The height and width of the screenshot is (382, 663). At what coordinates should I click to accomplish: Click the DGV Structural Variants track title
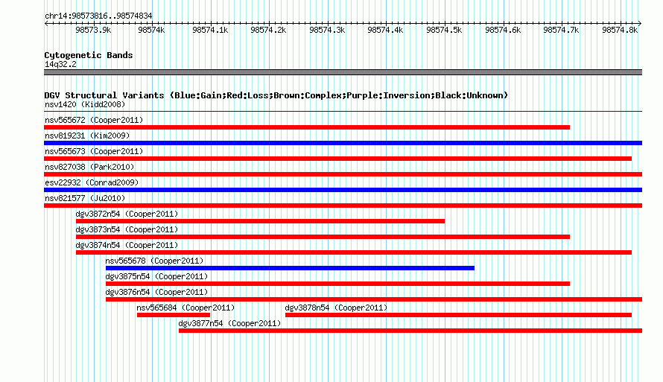point(276,95)
